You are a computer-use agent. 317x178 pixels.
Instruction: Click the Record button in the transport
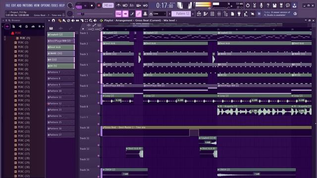click(99, 5)
